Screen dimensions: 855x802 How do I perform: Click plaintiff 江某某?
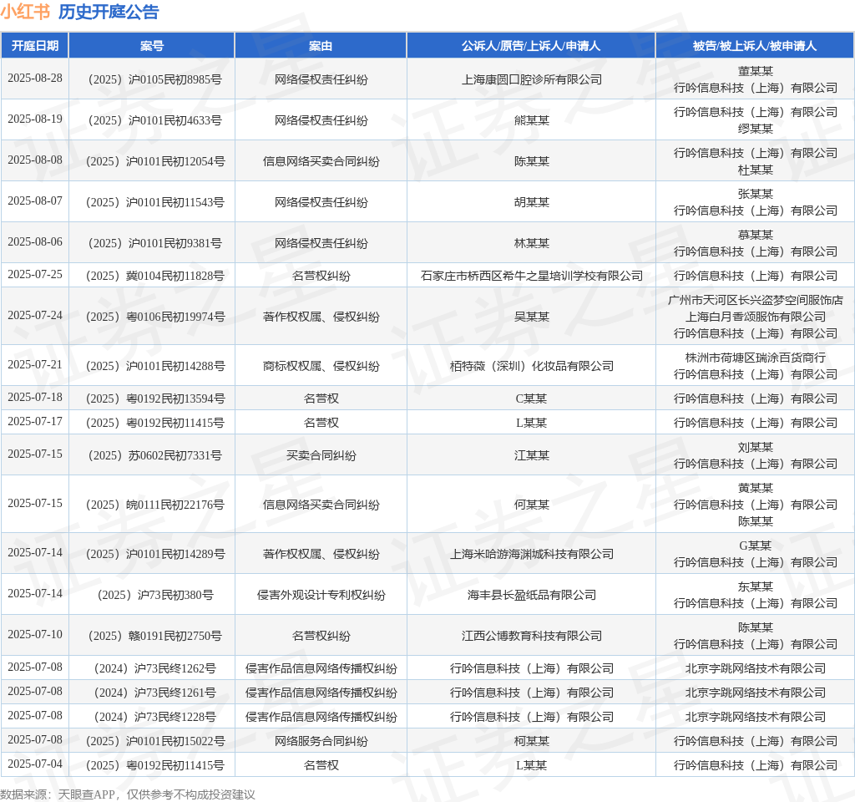pos(532,455)
